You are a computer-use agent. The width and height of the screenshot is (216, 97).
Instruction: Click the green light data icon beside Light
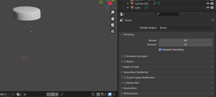(x=146, y=8)
